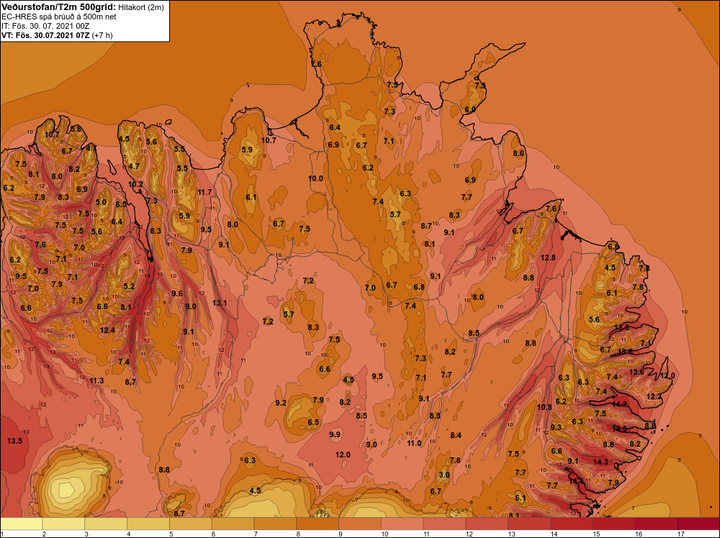The height and width of the screenshot is (538, 720).
Task: Click the 12.2 temperature value
Action: click(654, 396)
